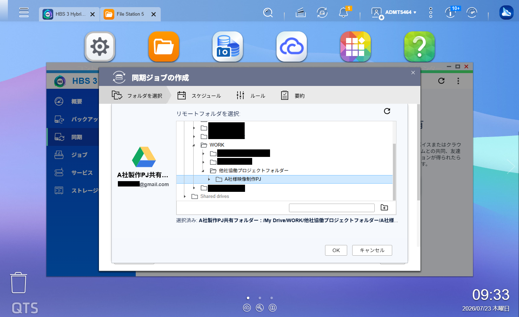Show background tasks icon in top bar

[301, 13]
